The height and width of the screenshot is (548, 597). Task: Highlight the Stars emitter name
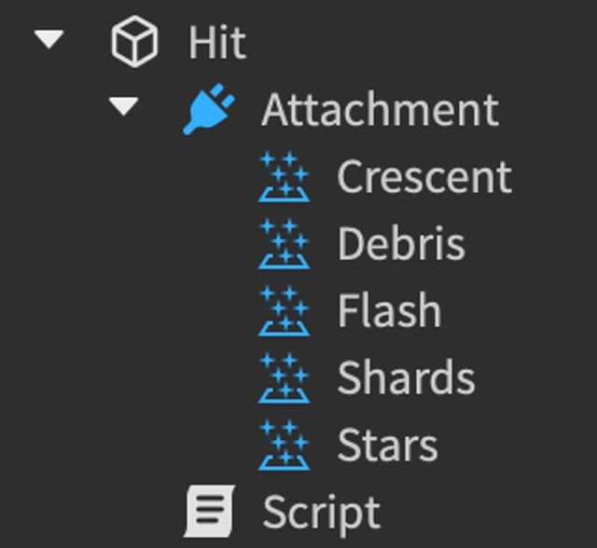tap(388, 445)
